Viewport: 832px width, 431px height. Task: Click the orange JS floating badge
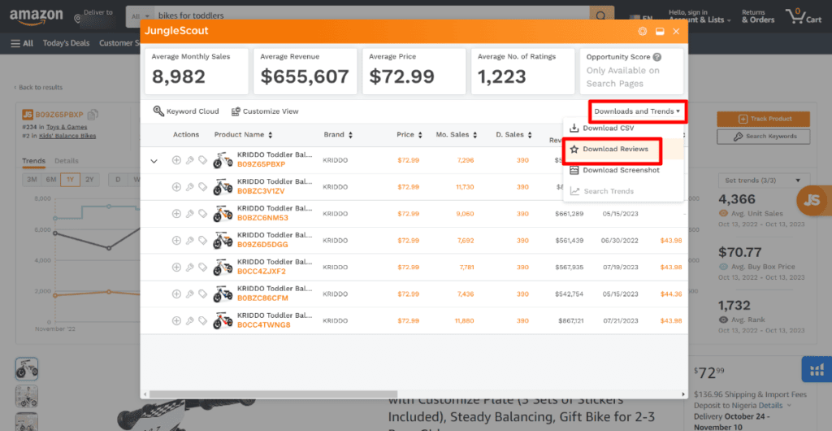tap(812, 201)
